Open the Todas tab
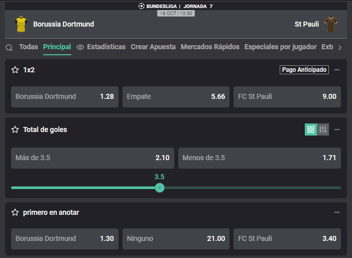 point(29,47)
